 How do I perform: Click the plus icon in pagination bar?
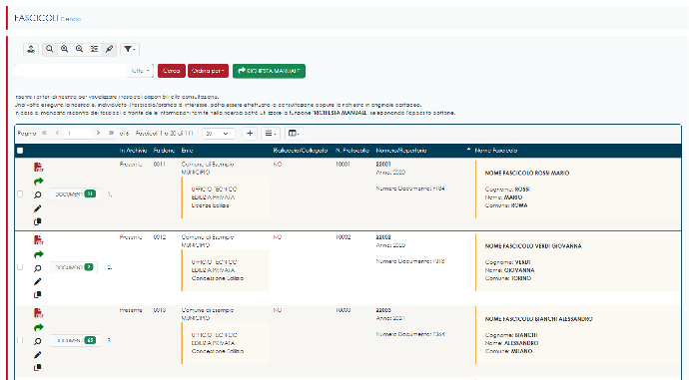tap(250, 134)
